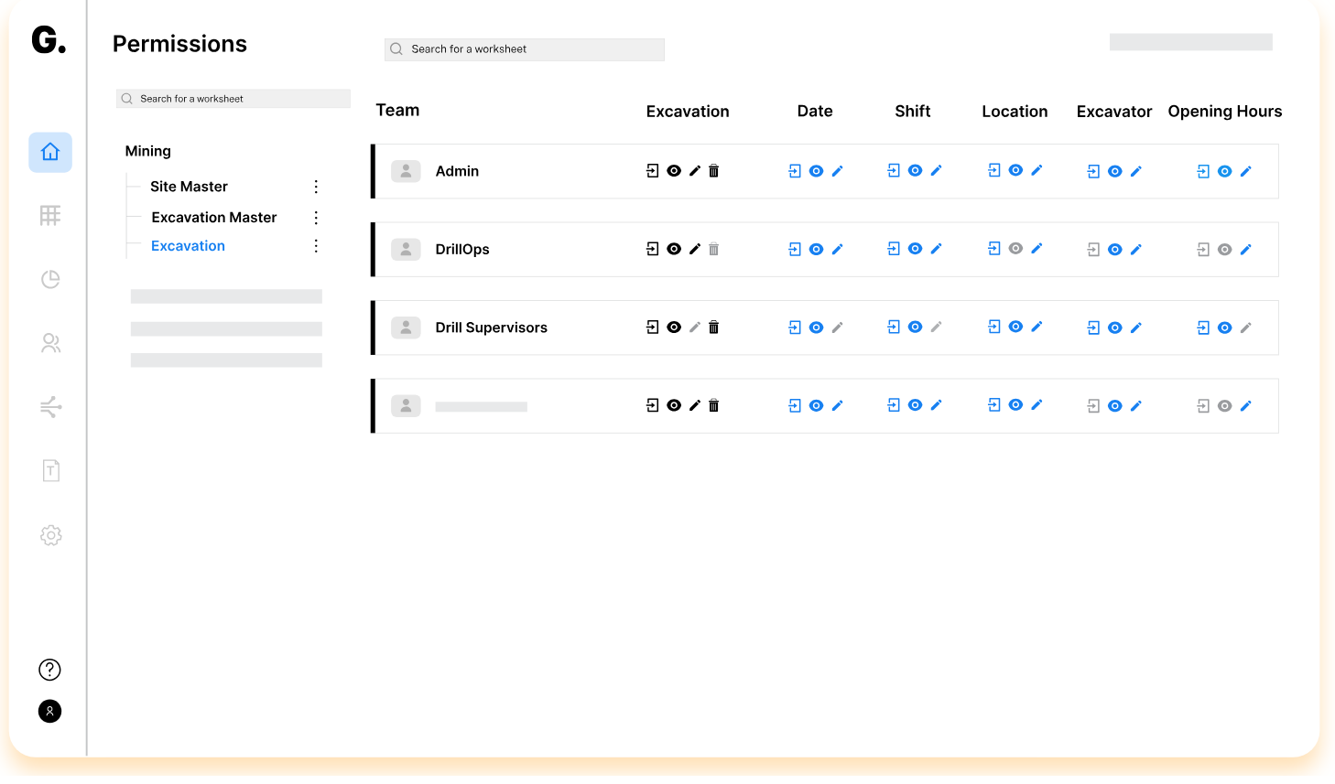Toggle Location view eye for DrillOps row
Image resolution: width=1335 pixels, height=784 pixels.
point(1015,249)
